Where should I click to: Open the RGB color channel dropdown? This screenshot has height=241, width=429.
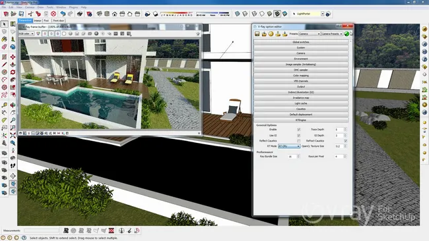tap(26, 34)
